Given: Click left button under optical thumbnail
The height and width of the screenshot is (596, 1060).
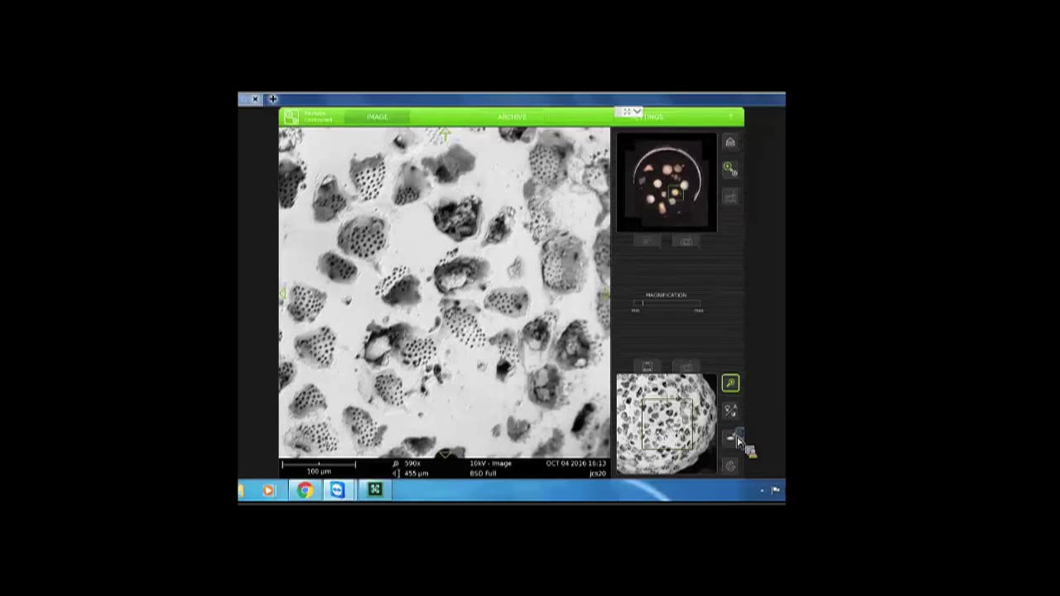Looking at the screenshot, I should (648, 241).
